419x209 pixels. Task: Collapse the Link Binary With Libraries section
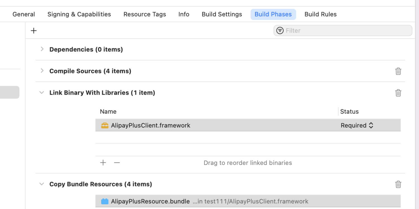[x=41, y=92]
